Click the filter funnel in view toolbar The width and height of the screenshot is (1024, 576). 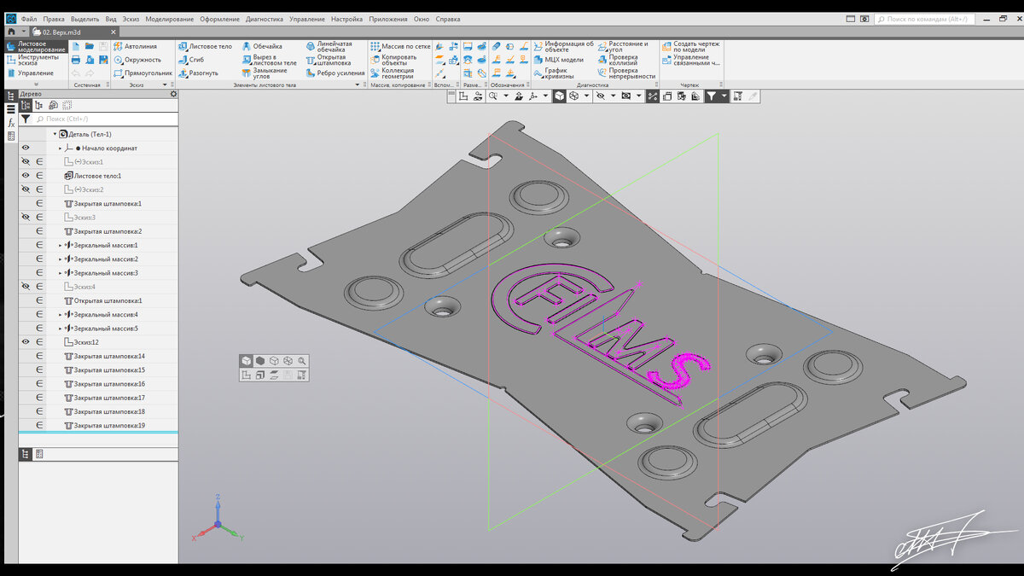pyautogui.click(x=710, y=96)
